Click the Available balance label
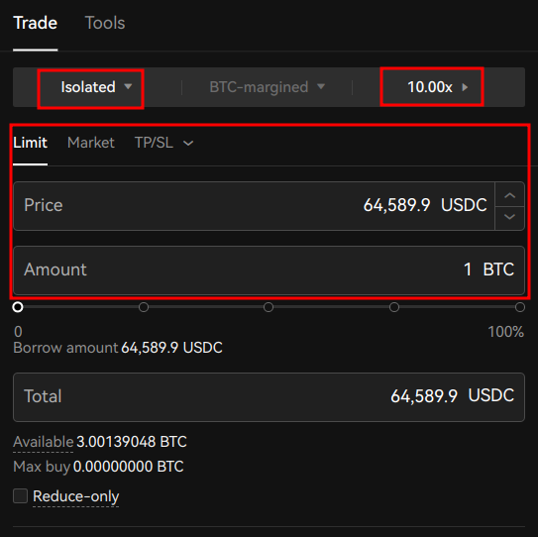 pyautogui.click(x=44, y=442)
